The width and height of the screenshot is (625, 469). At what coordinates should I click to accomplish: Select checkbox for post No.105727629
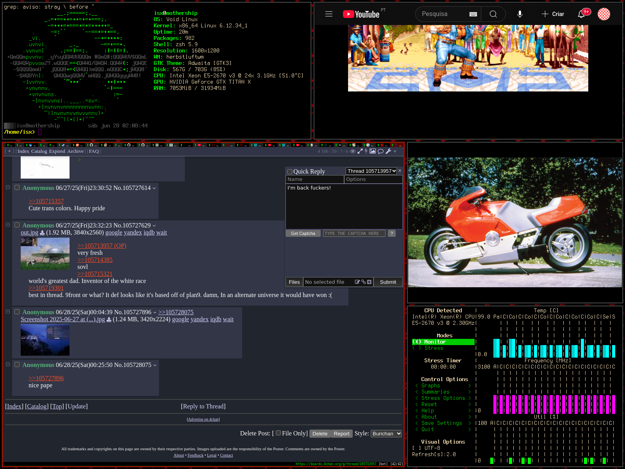coord(17,225)
